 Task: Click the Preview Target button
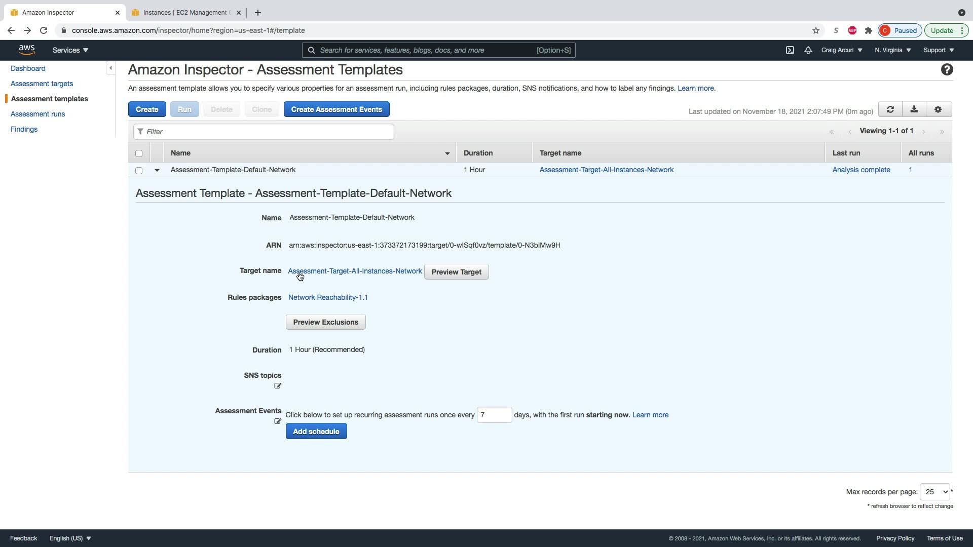456,272
